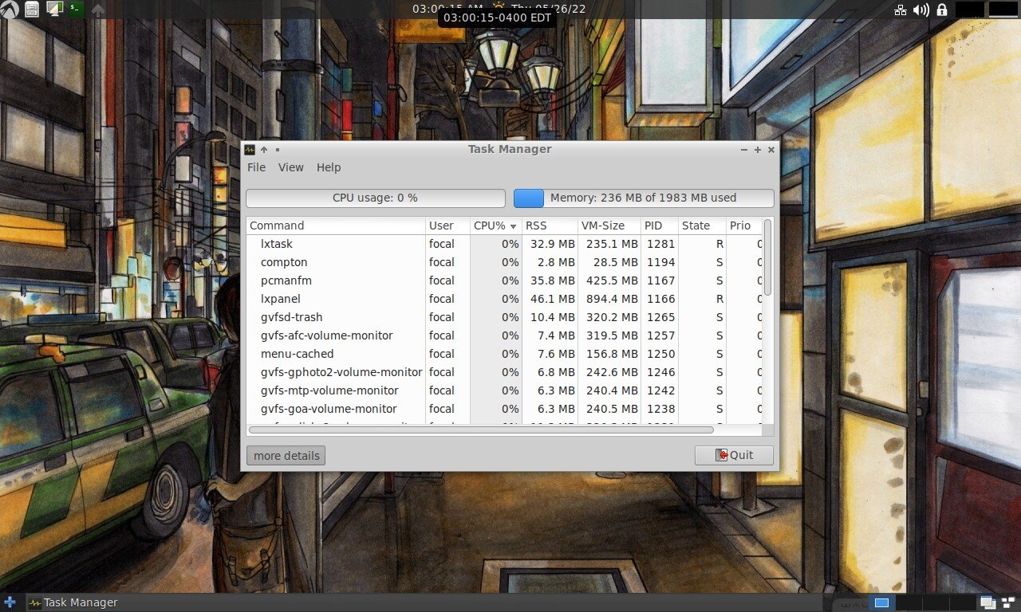The width and height of the screenshot is (1021, 612).
Task: Select the gvfs-afc-volume-monitor process row
Action: pos(504,335)
